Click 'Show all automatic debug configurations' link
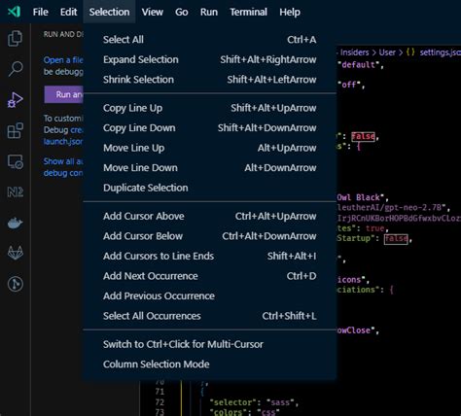 point(63,167)
